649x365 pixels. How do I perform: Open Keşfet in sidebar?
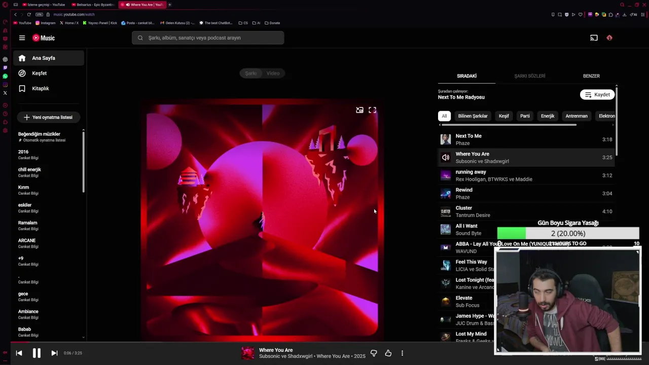[49, 73]
